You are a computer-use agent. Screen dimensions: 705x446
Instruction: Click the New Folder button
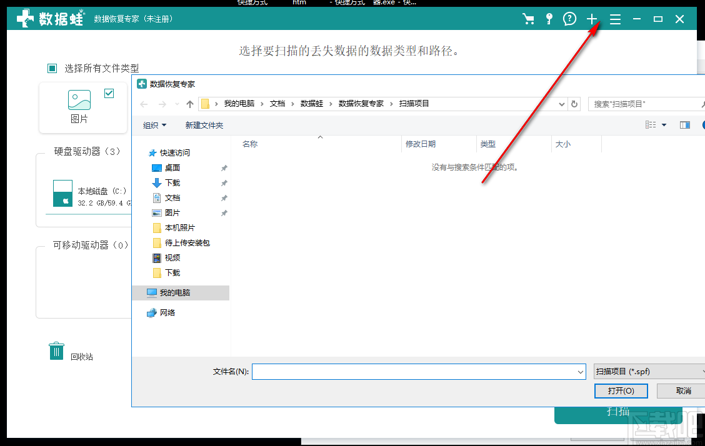(204, 126)
